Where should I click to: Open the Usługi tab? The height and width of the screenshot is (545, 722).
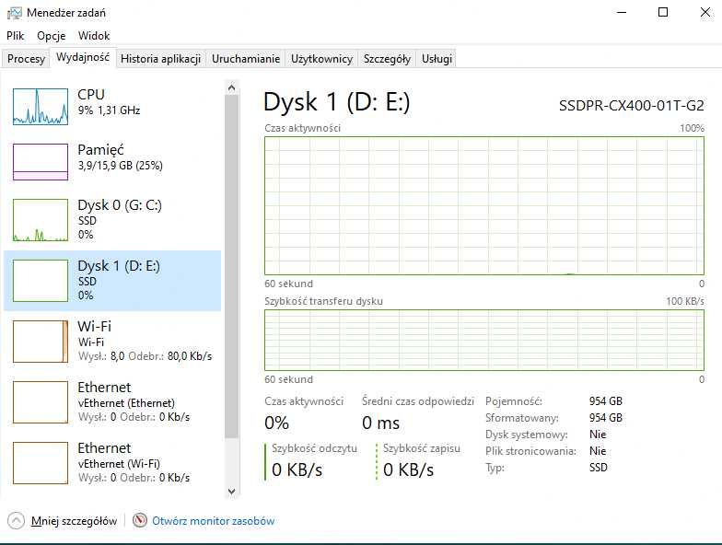[x=437, y=59]
